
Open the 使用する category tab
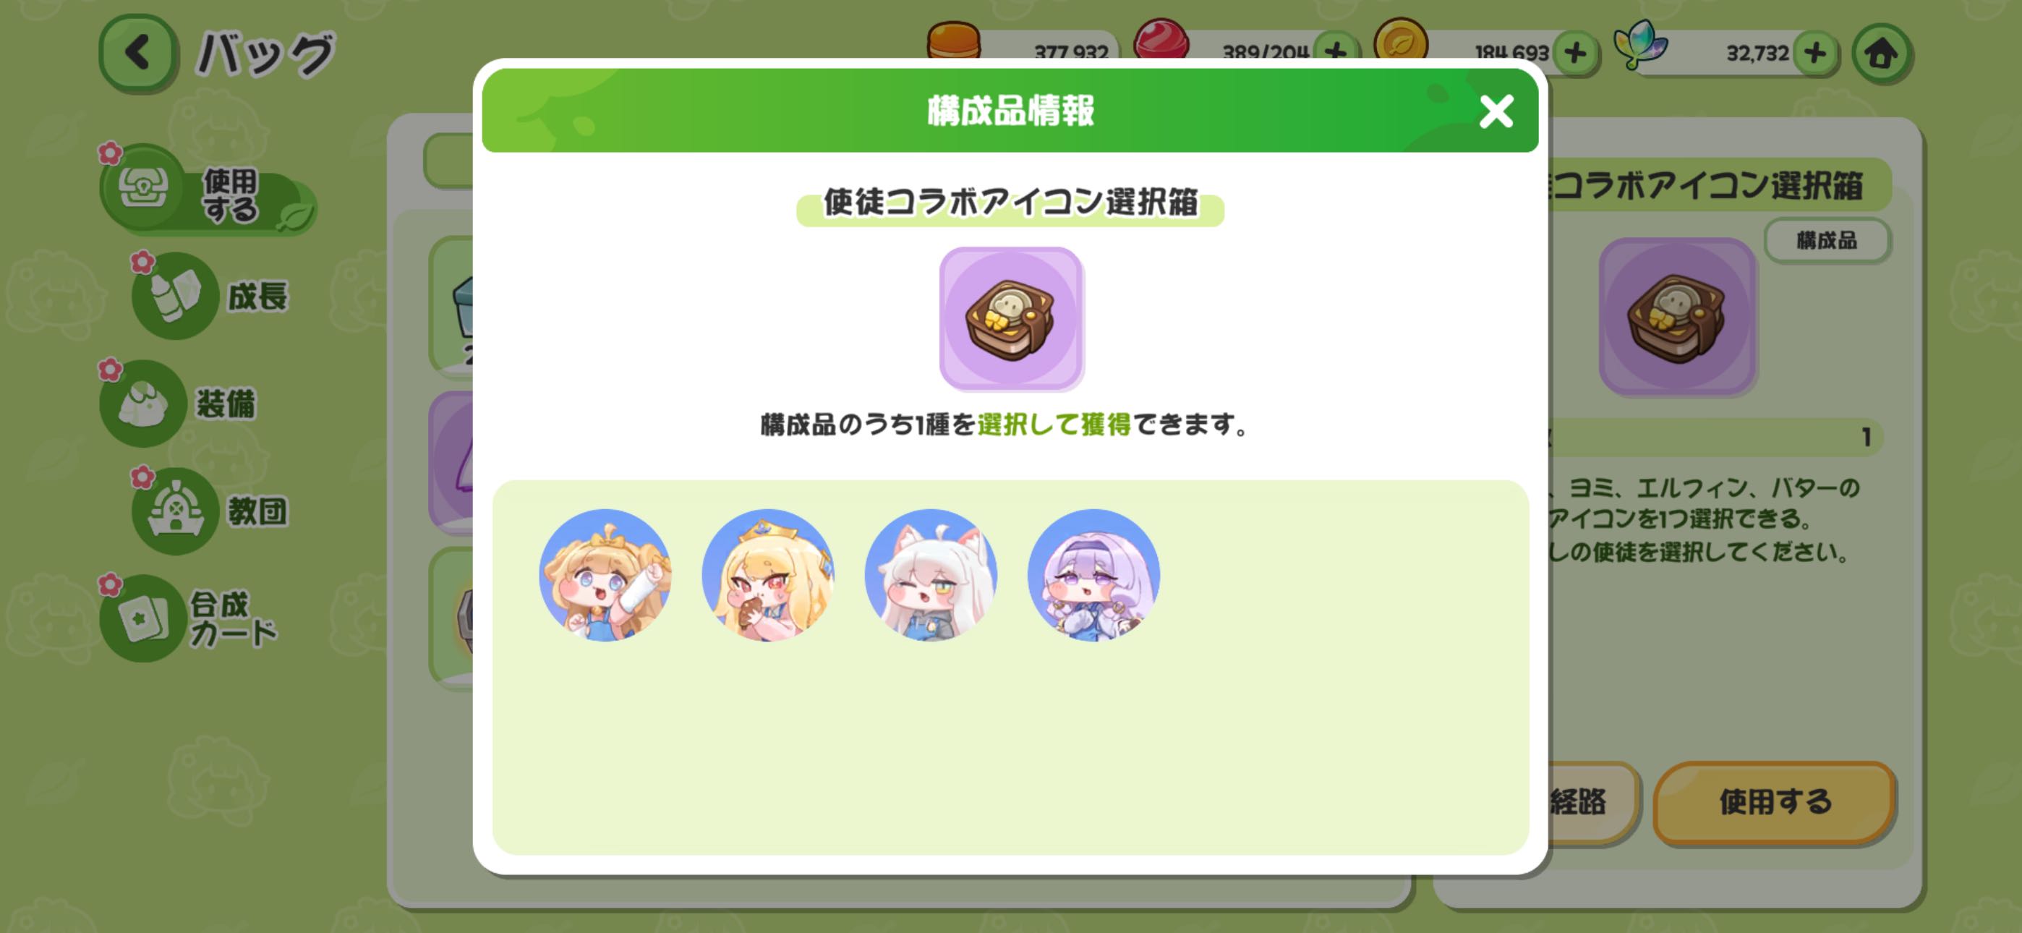208,189
